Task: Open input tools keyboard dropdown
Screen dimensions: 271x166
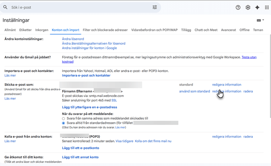Action: 260,20
